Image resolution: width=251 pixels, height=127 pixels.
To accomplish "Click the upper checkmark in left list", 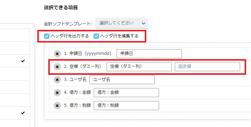I will click(x=23, y=61).
